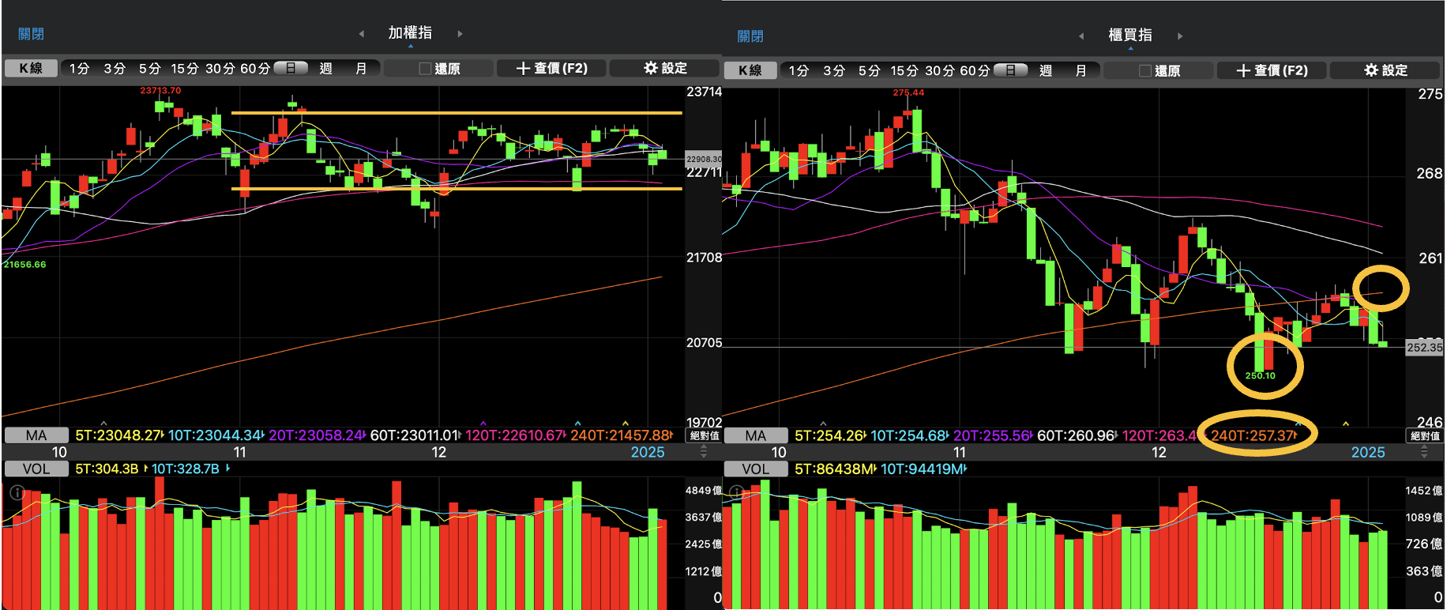Click 查價 (F2) crosshair in 櫃買指 panel

pos(1272,70)
